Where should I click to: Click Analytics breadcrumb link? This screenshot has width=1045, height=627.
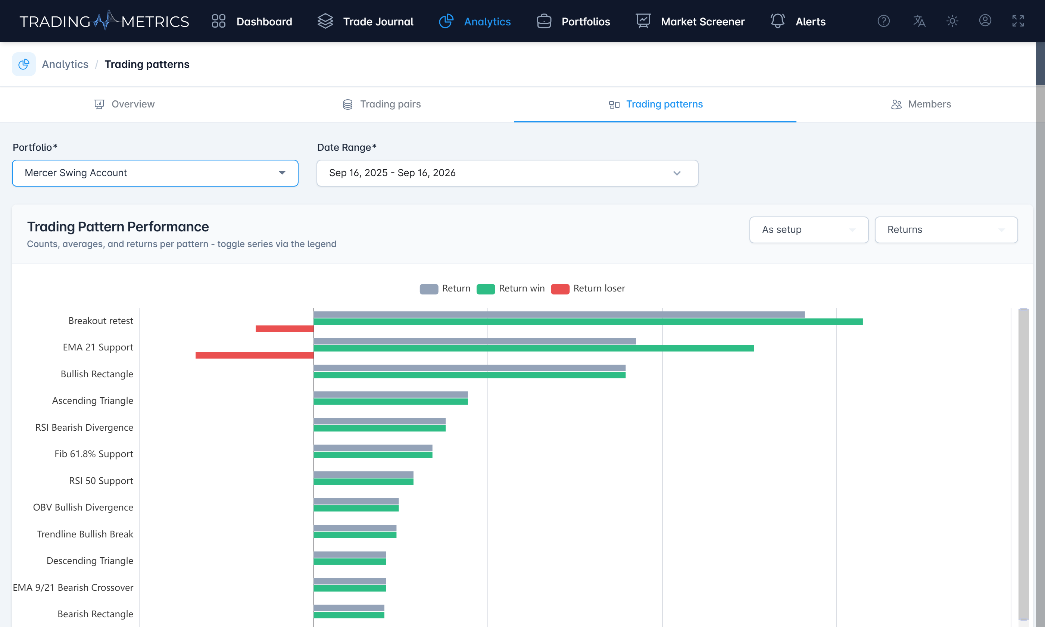(65, 64)
